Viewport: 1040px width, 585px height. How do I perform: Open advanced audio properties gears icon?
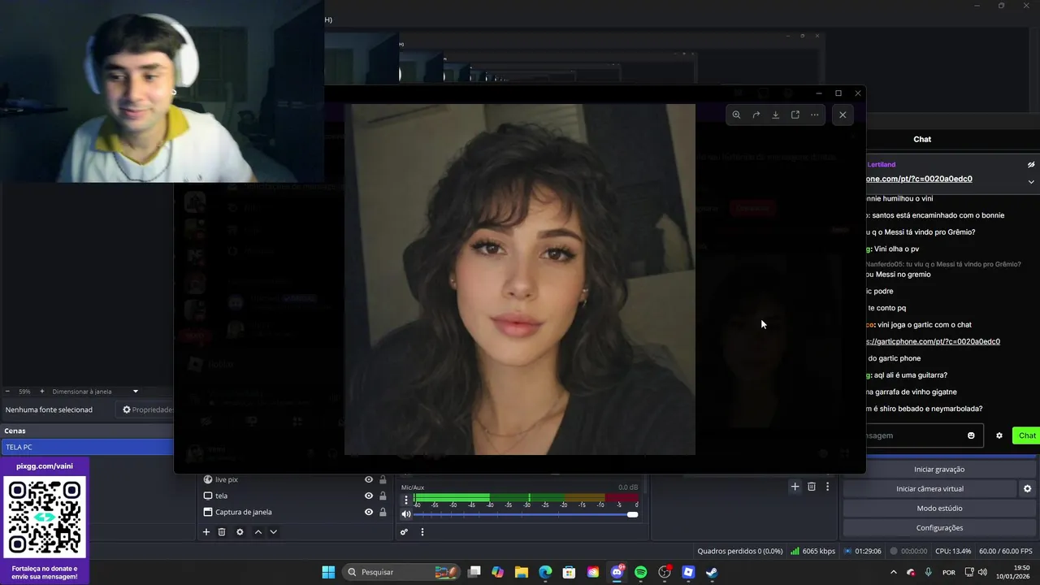404,532
